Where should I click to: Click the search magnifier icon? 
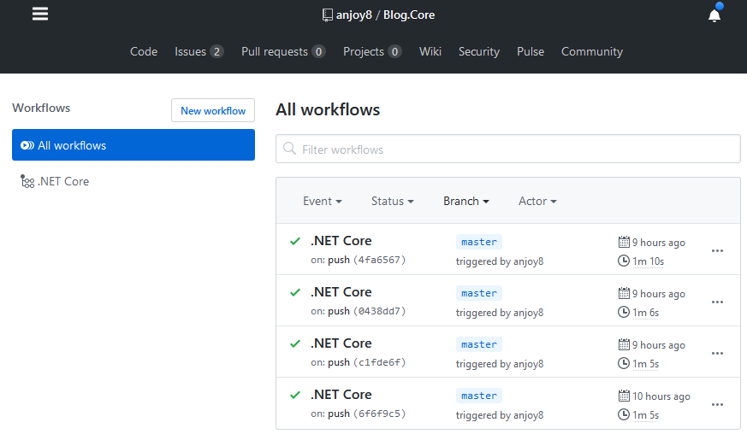pyautogui.click(x=290, y=149)
